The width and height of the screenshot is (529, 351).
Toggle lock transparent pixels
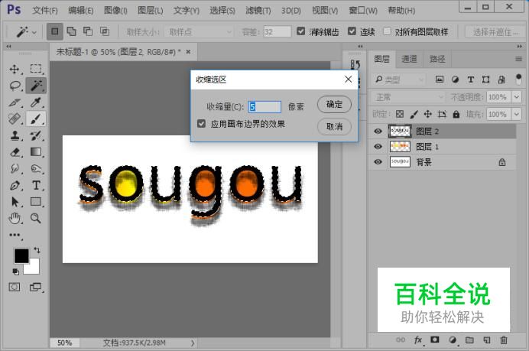[400, 115]
